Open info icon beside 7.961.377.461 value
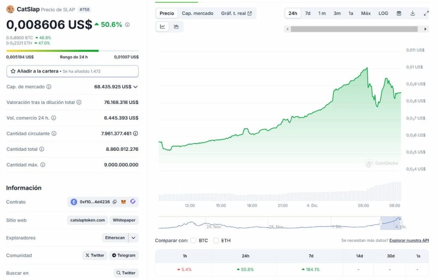Viewport: 438px width, 280px height. click(136, 134)
